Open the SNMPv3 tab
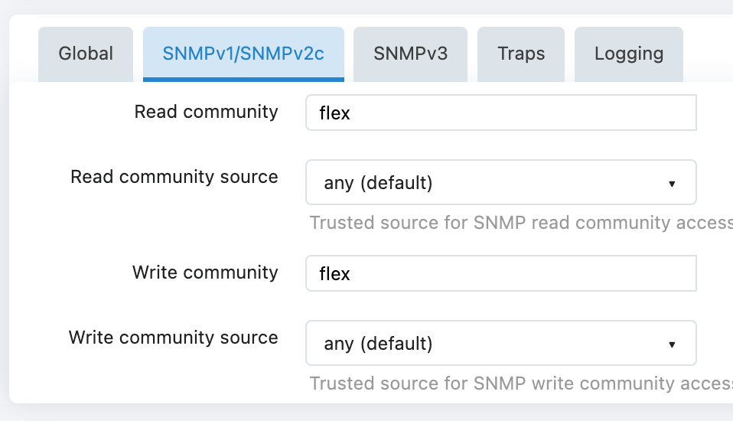This screenshot has width=733, height=421. click(410, 54)
